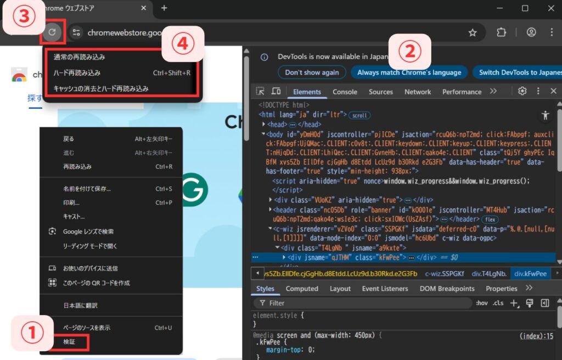The width and height of the screenshot is (562, 360).
Task: Choose 検証 in the context menu
Action: coord(69,341)
